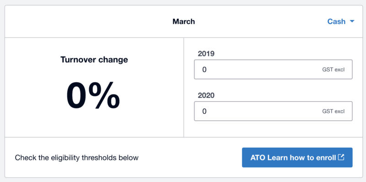Click the 0 value in 2020 field
366x182 pixels.
(204, 111)
